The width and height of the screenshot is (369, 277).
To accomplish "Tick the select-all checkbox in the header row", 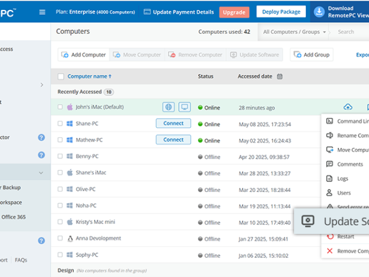I will click(x=61, y=76).
